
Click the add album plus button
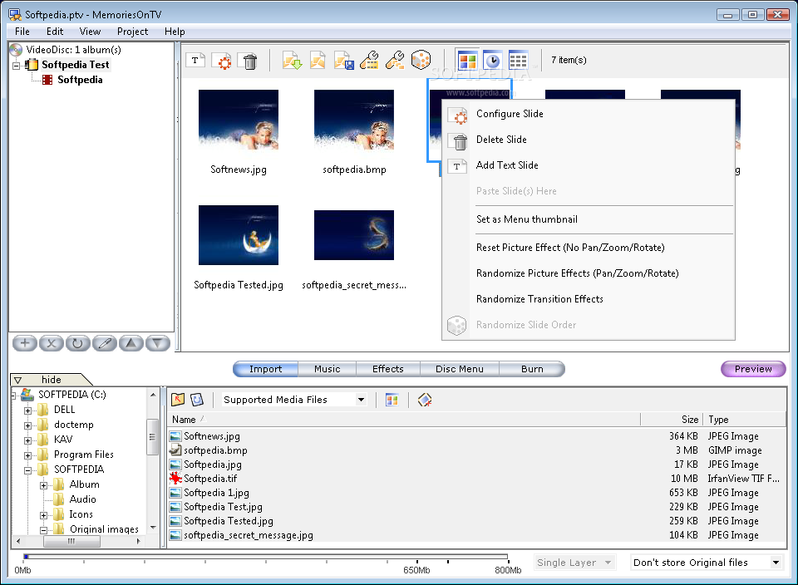pyautogui.click(x=24, y=343)
